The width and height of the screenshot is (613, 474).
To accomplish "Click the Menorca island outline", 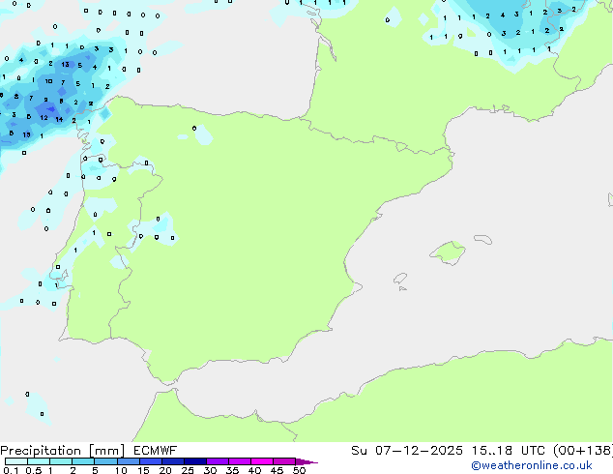I will click(483, 239).
